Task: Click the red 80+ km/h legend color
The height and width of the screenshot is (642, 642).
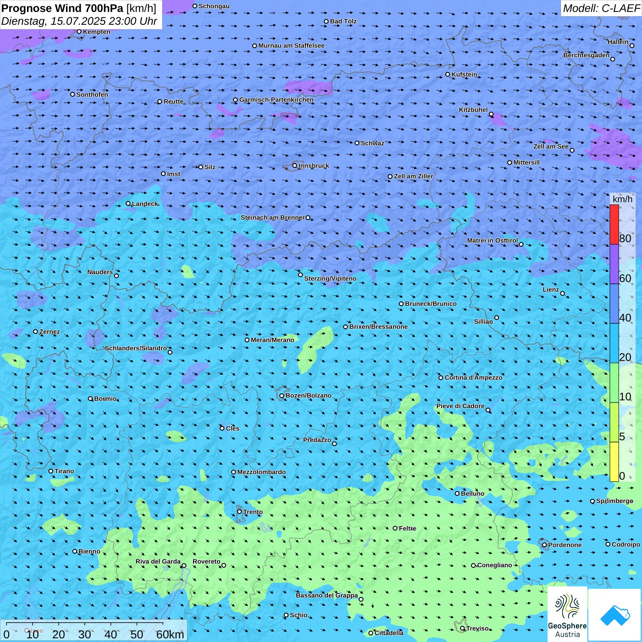Action: click(x=614, y=225)
